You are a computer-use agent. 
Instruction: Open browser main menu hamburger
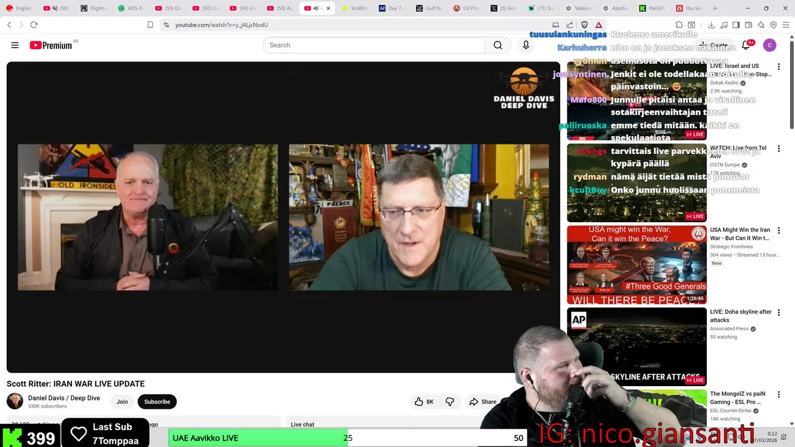click(786, 25)
